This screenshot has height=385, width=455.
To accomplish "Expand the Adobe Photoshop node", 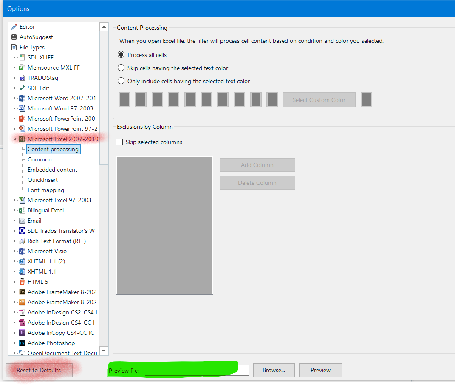I will [x=14, y=343].
